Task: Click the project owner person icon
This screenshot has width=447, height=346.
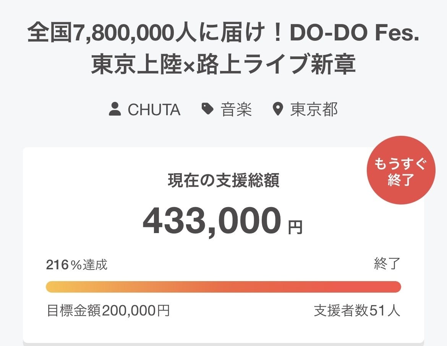Action: tap(115, 110)
